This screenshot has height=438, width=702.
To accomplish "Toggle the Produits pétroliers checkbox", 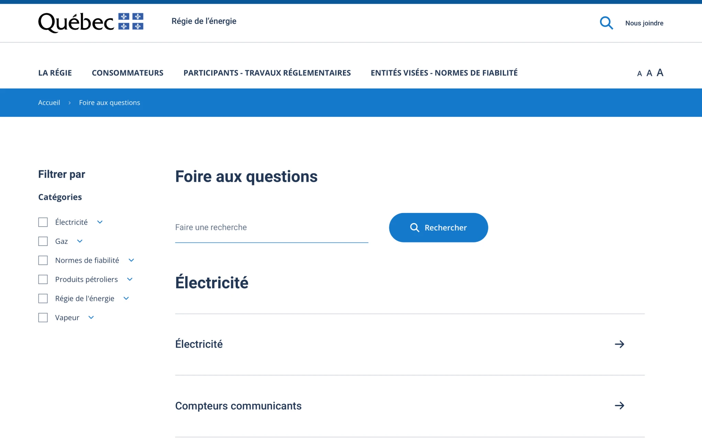I will (43, 280).
